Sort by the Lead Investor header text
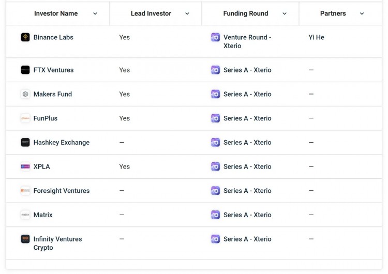 pos(151,13)
